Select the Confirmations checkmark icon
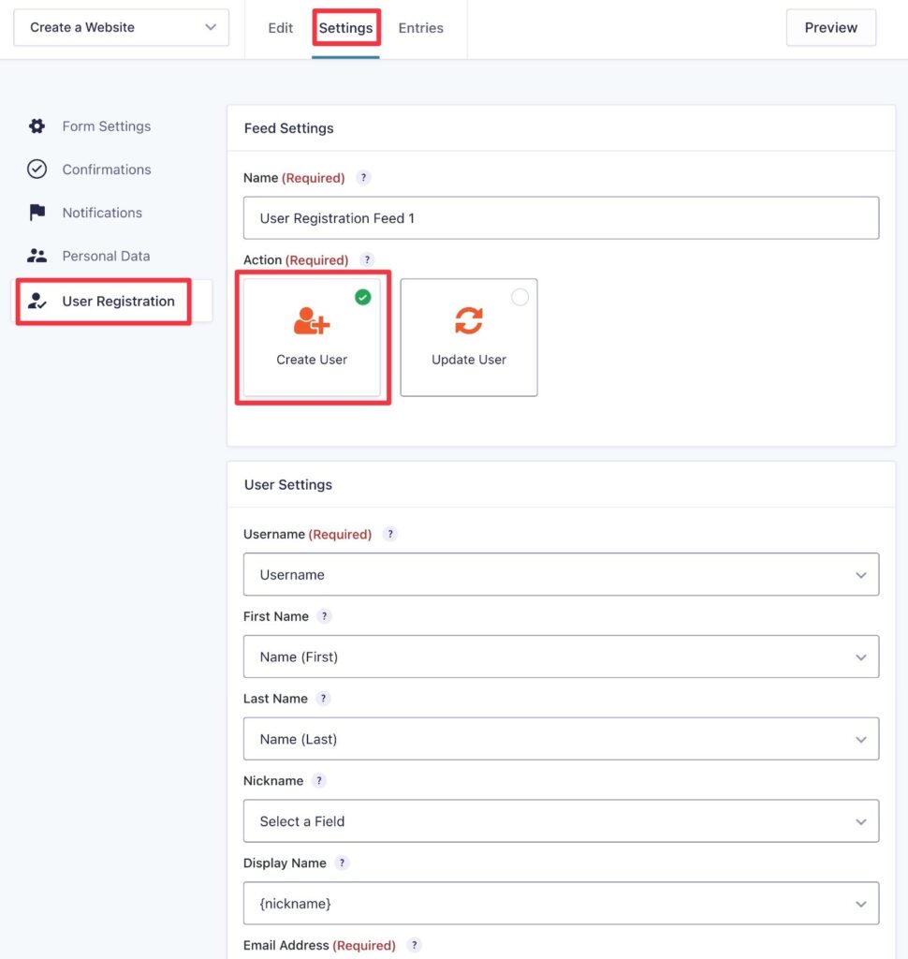This screenshot has width=908, height=959. (x=37, y=170)
